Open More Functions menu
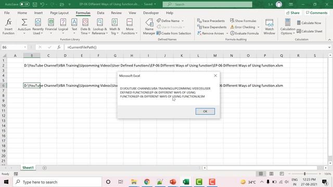 pyautogui.click(x=130, y=26)
